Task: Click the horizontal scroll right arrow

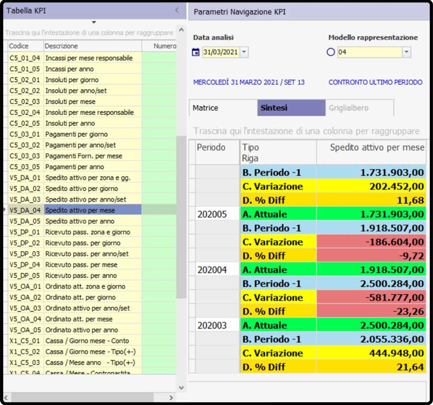Action: [x=171, y=398]
